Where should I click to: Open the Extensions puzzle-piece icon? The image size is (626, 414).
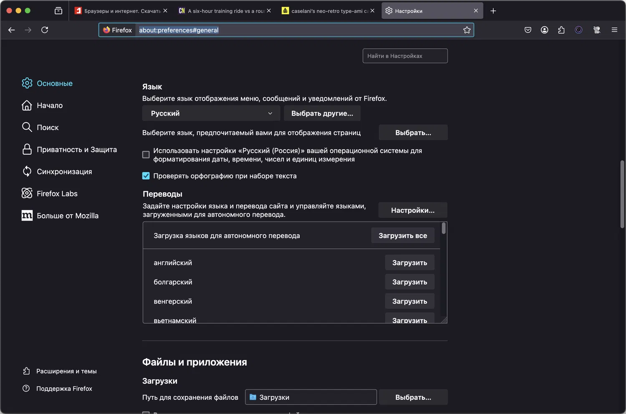click(x=561, y=30)
